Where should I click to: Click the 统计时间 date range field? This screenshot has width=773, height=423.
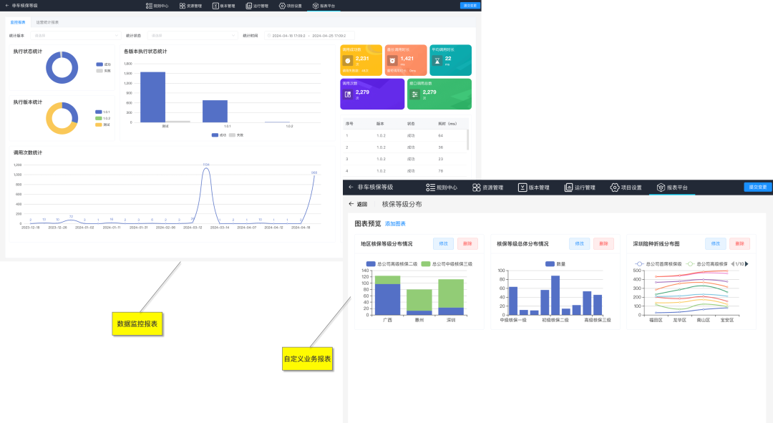pyautogui.click(x=308, y=35)
